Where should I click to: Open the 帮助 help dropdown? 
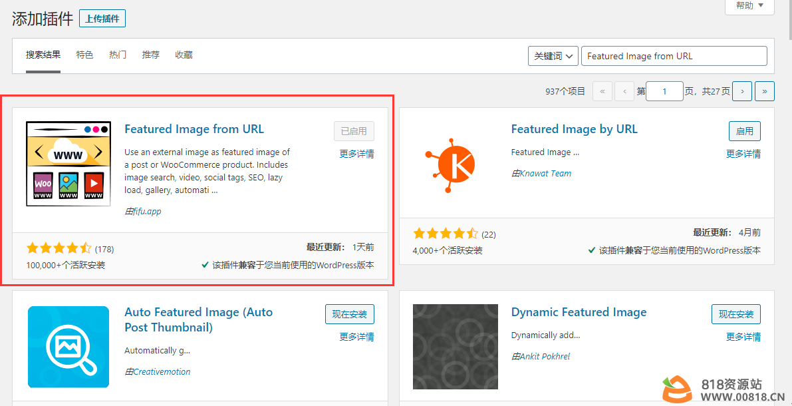(749, 6)
